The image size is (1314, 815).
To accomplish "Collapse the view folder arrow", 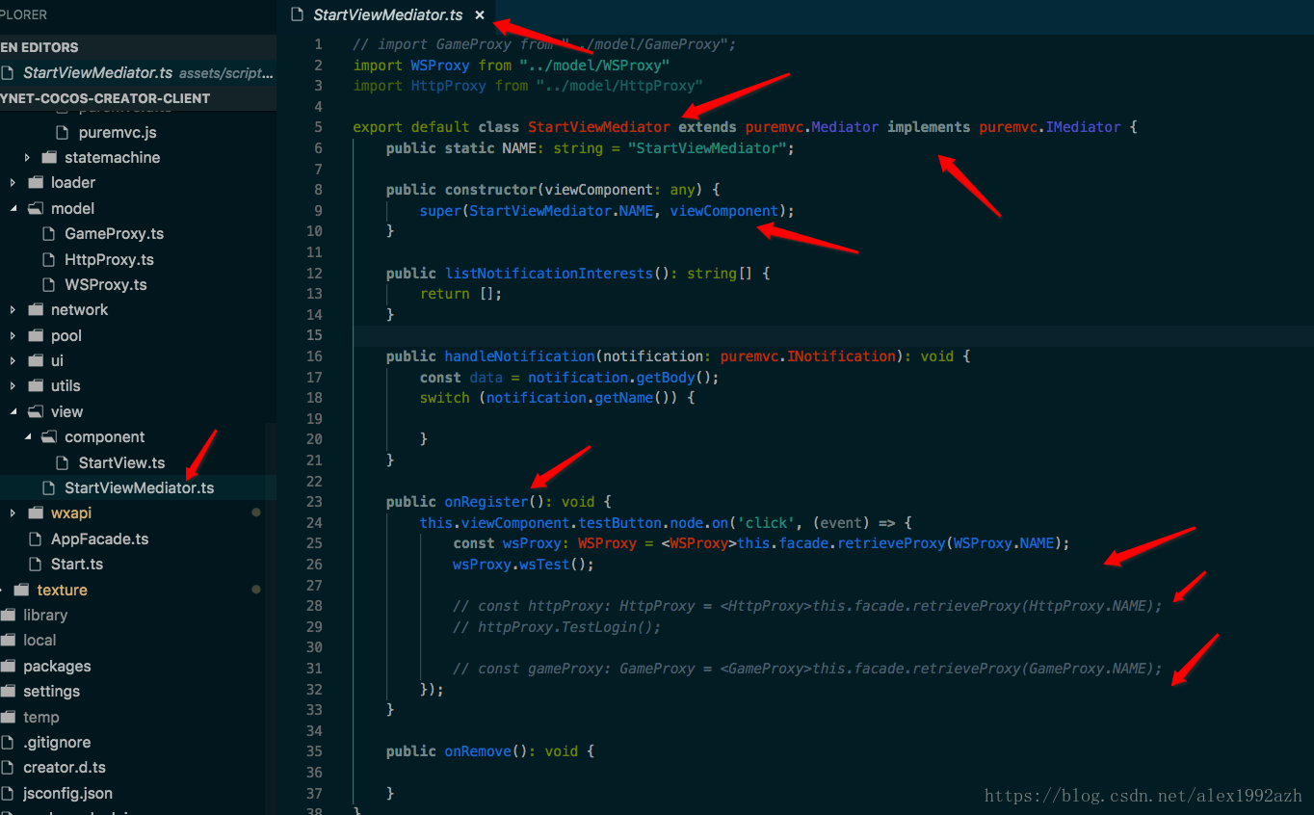I will pyautogui.click(x=13, y=412).
